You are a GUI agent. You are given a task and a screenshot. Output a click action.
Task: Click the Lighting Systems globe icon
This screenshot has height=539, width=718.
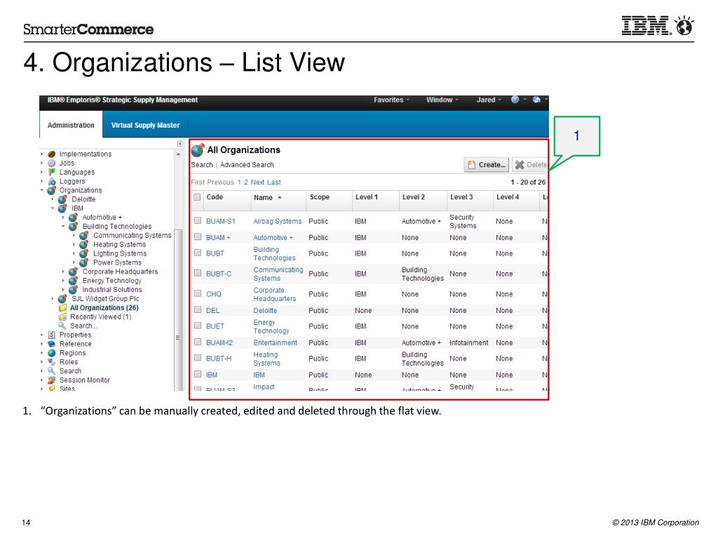84,253
